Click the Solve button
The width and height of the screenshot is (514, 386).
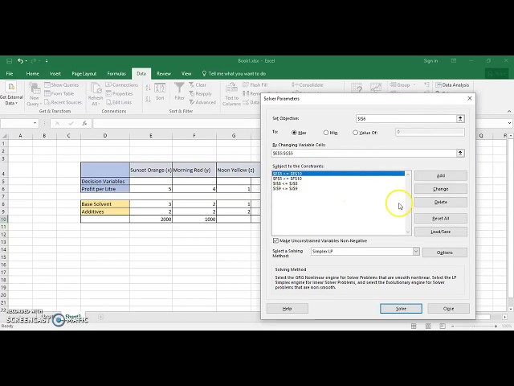pos(401,309)
